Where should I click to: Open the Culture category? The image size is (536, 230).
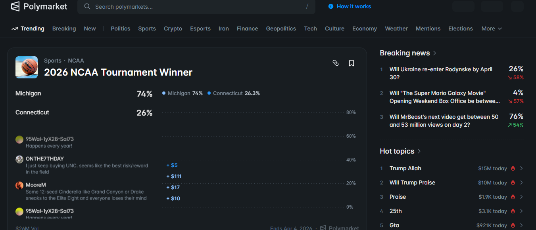(x=334, y=29)
